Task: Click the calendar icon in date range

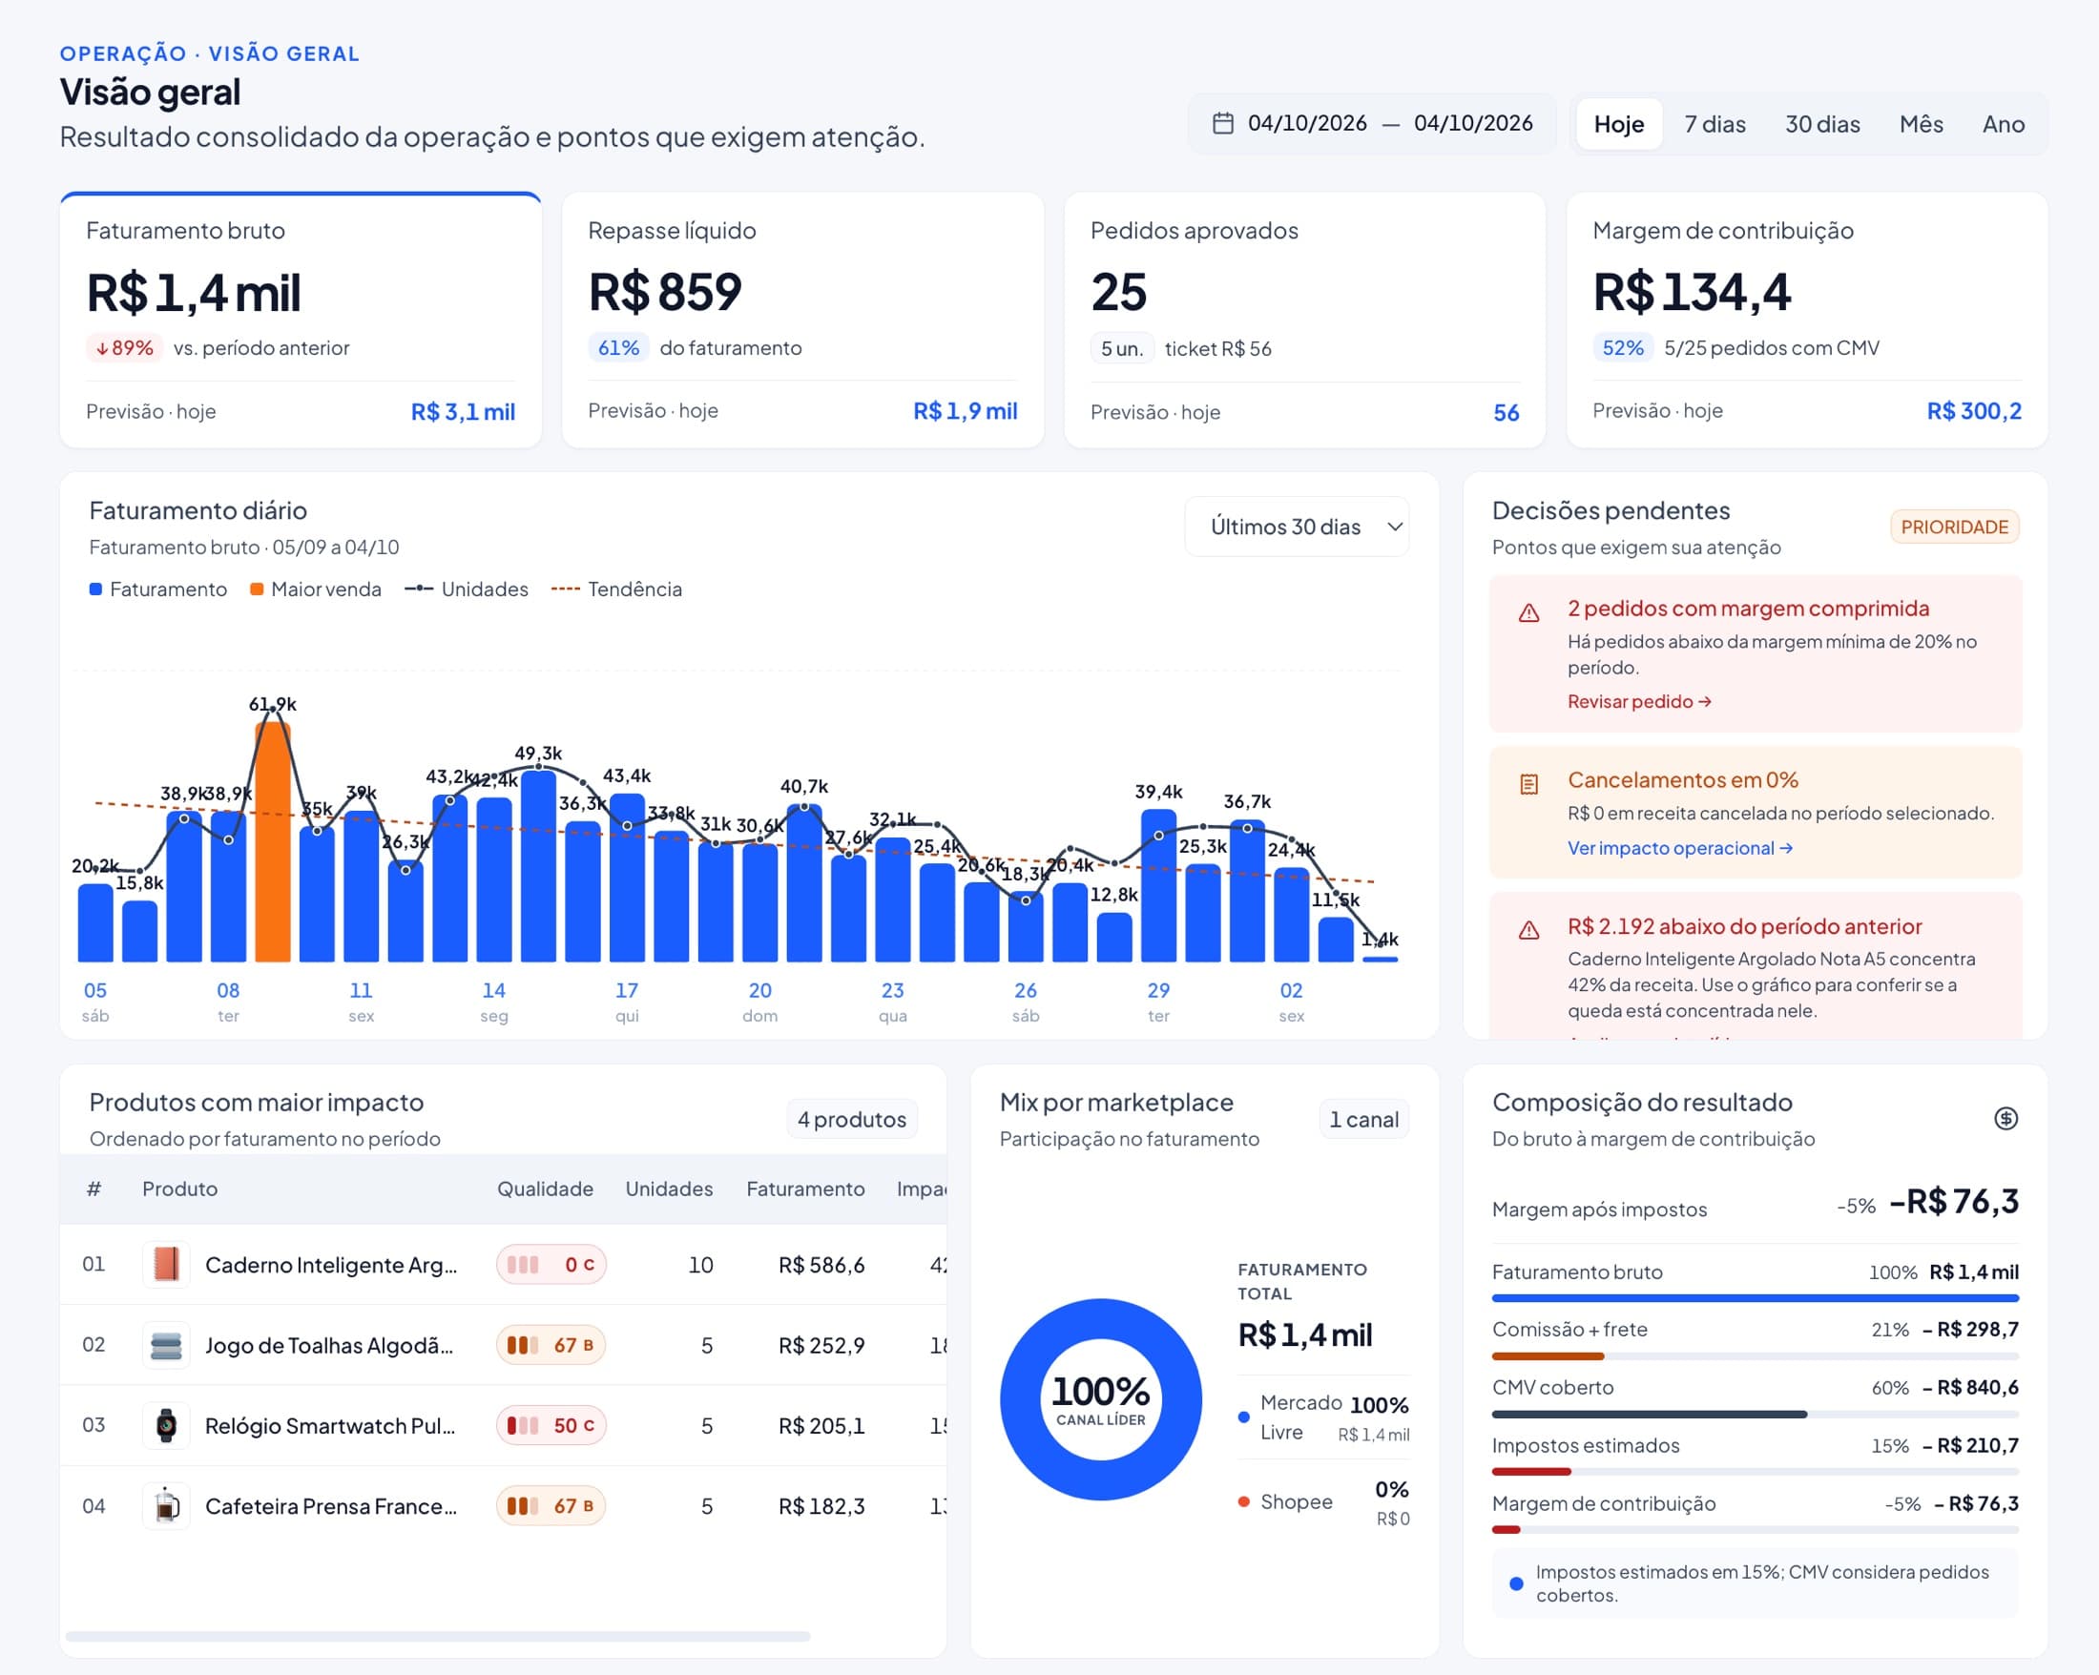Action: point(1223,124)
